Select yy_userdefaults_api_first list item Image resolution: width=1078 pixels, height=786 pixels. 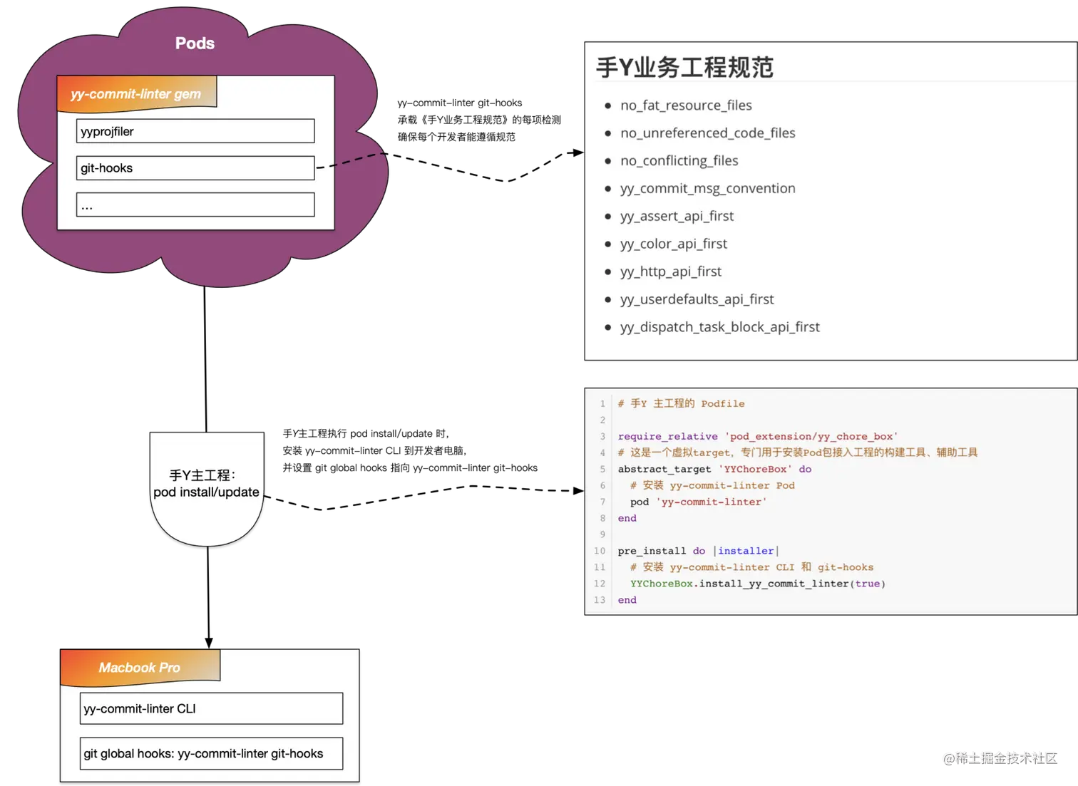(697, 300)
